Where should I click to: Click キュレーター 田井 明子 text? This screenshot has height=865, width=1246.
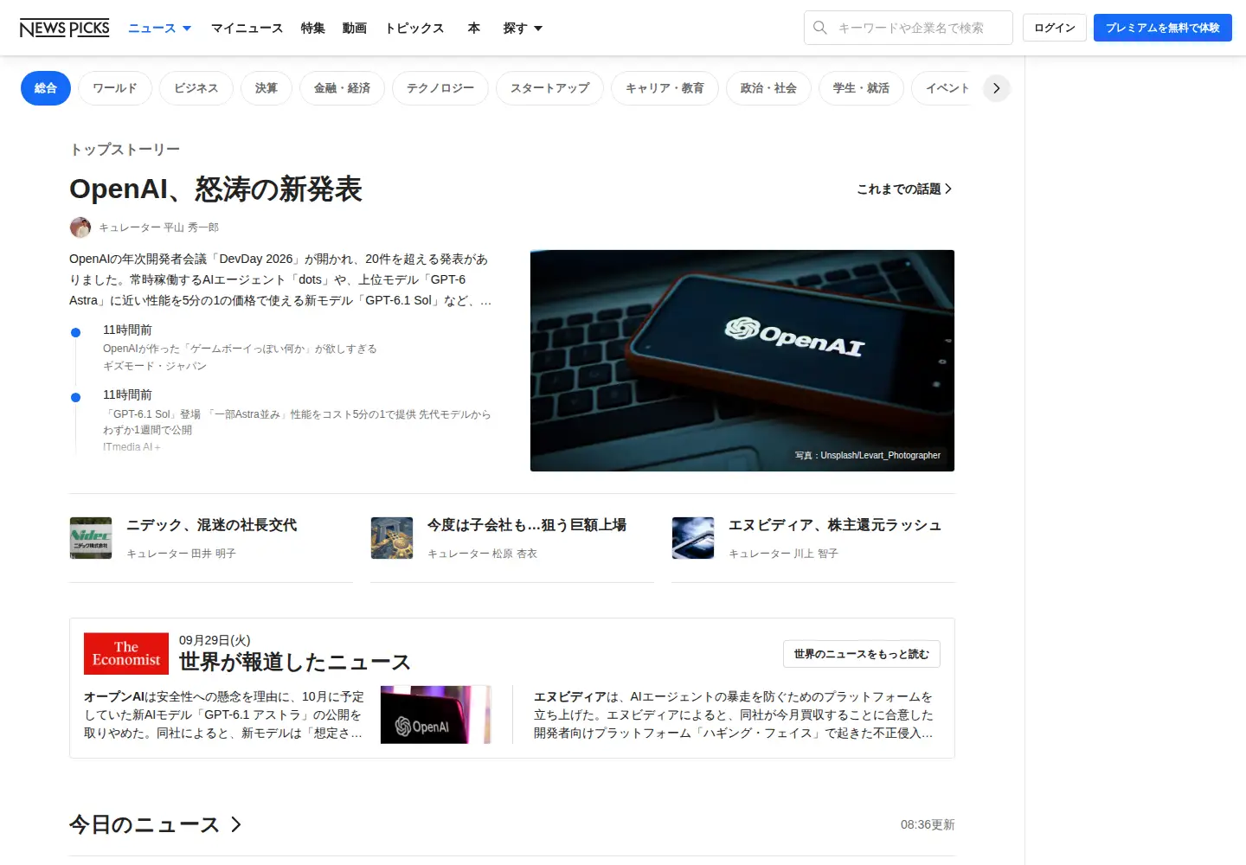click(181, 554)
